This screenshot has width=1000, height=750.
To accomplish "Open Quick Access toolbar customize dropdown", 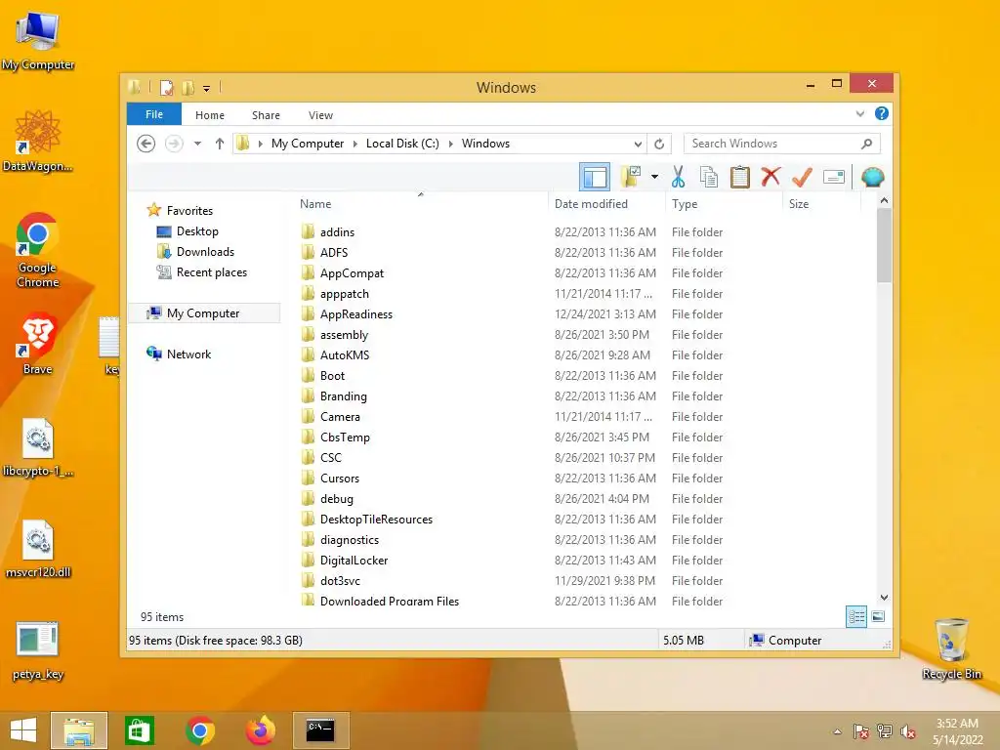I will pyautogui.click(x=206, y=88).
